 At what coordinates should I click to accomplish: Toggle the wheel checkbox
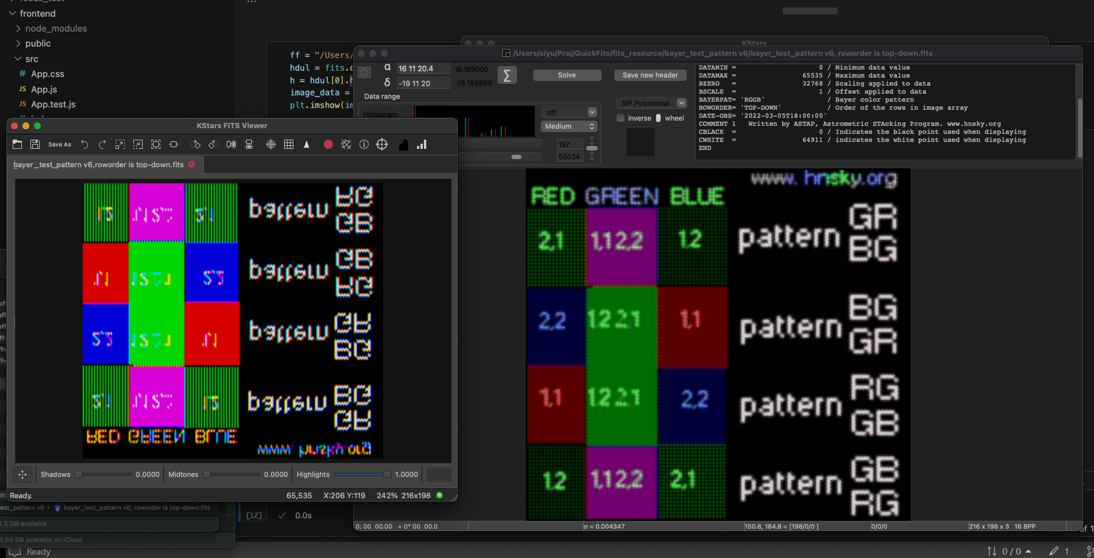point(659,118)
